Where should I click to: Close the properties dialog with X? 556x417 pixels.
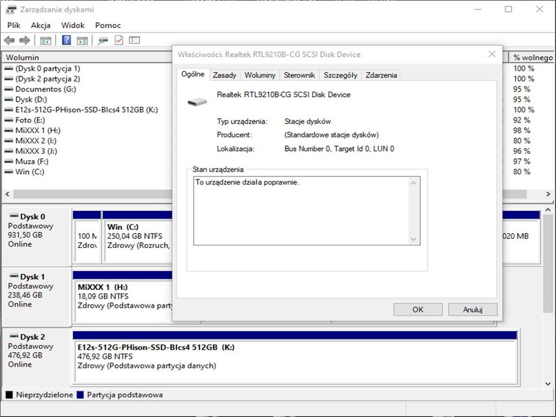[x=492, y=54]
